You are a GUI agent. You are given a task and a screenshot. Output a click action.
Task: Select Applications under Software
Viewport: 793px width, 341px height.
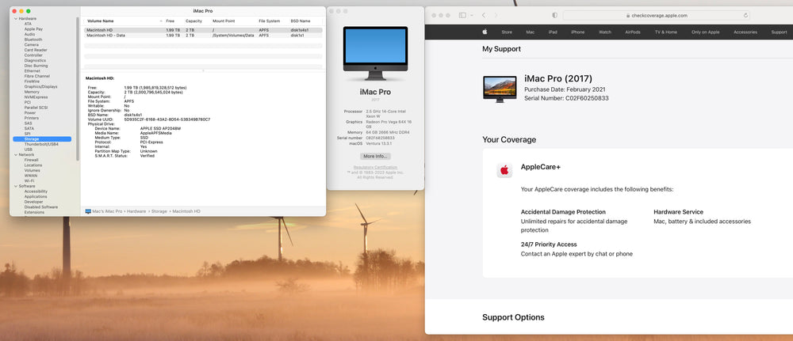pos(36,197)
